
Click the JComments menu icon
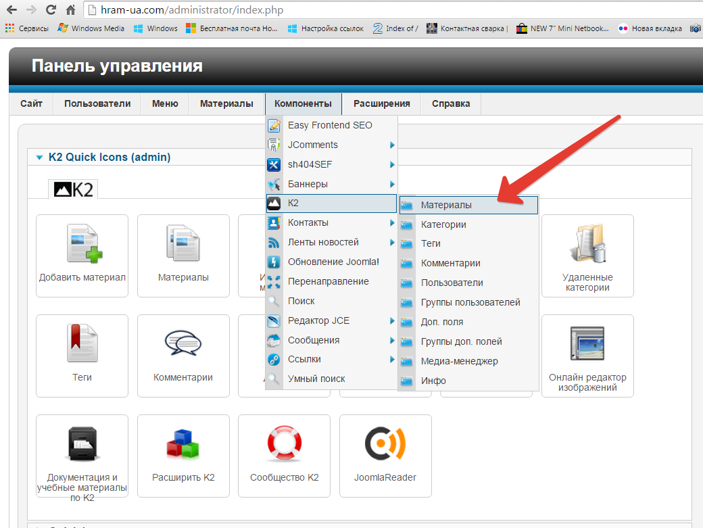tap(274, 145)
